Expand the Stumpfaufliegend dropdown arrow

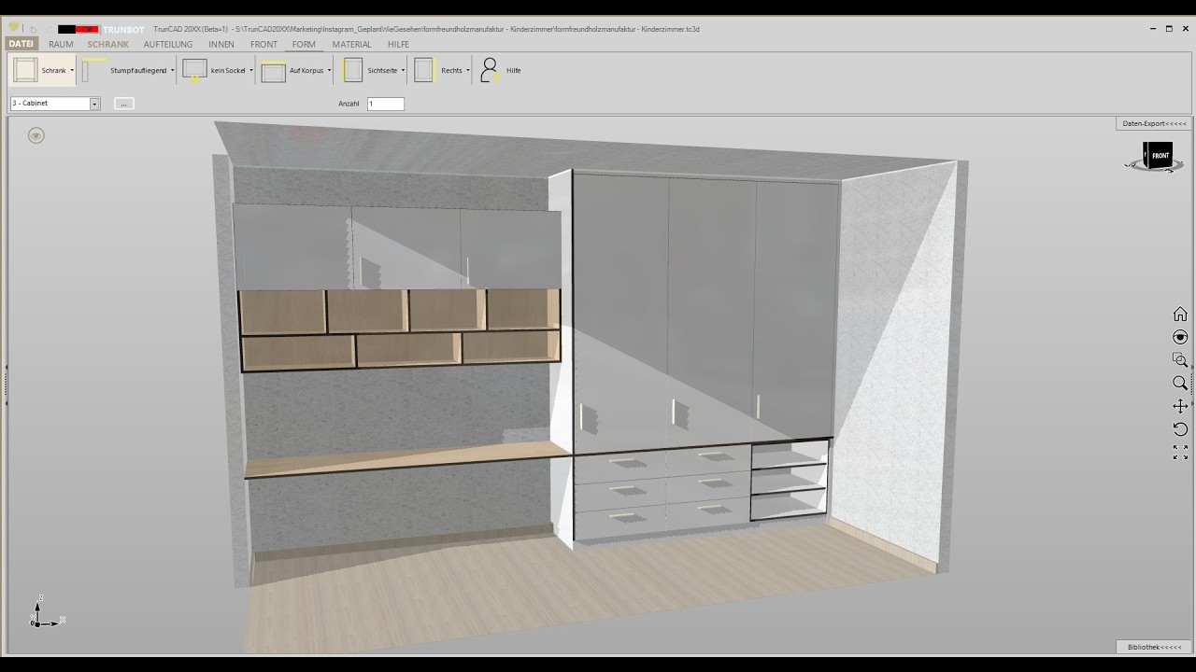(173, 70)
